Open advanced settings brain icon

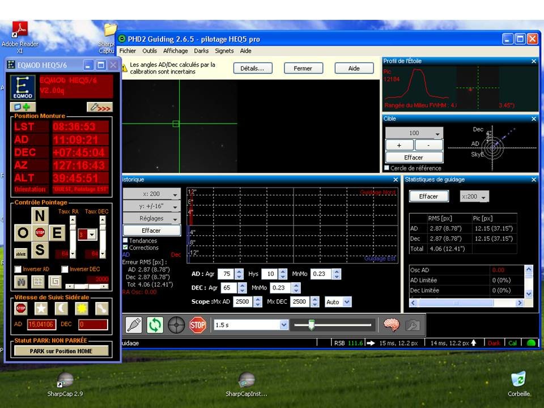[392, 325]
